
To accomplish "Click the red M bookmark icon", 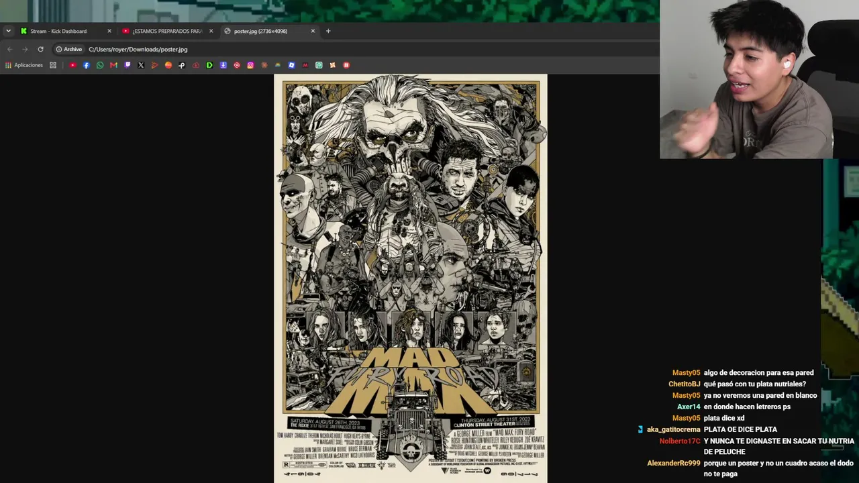I will pyautogui.click(x=305, y=65).
